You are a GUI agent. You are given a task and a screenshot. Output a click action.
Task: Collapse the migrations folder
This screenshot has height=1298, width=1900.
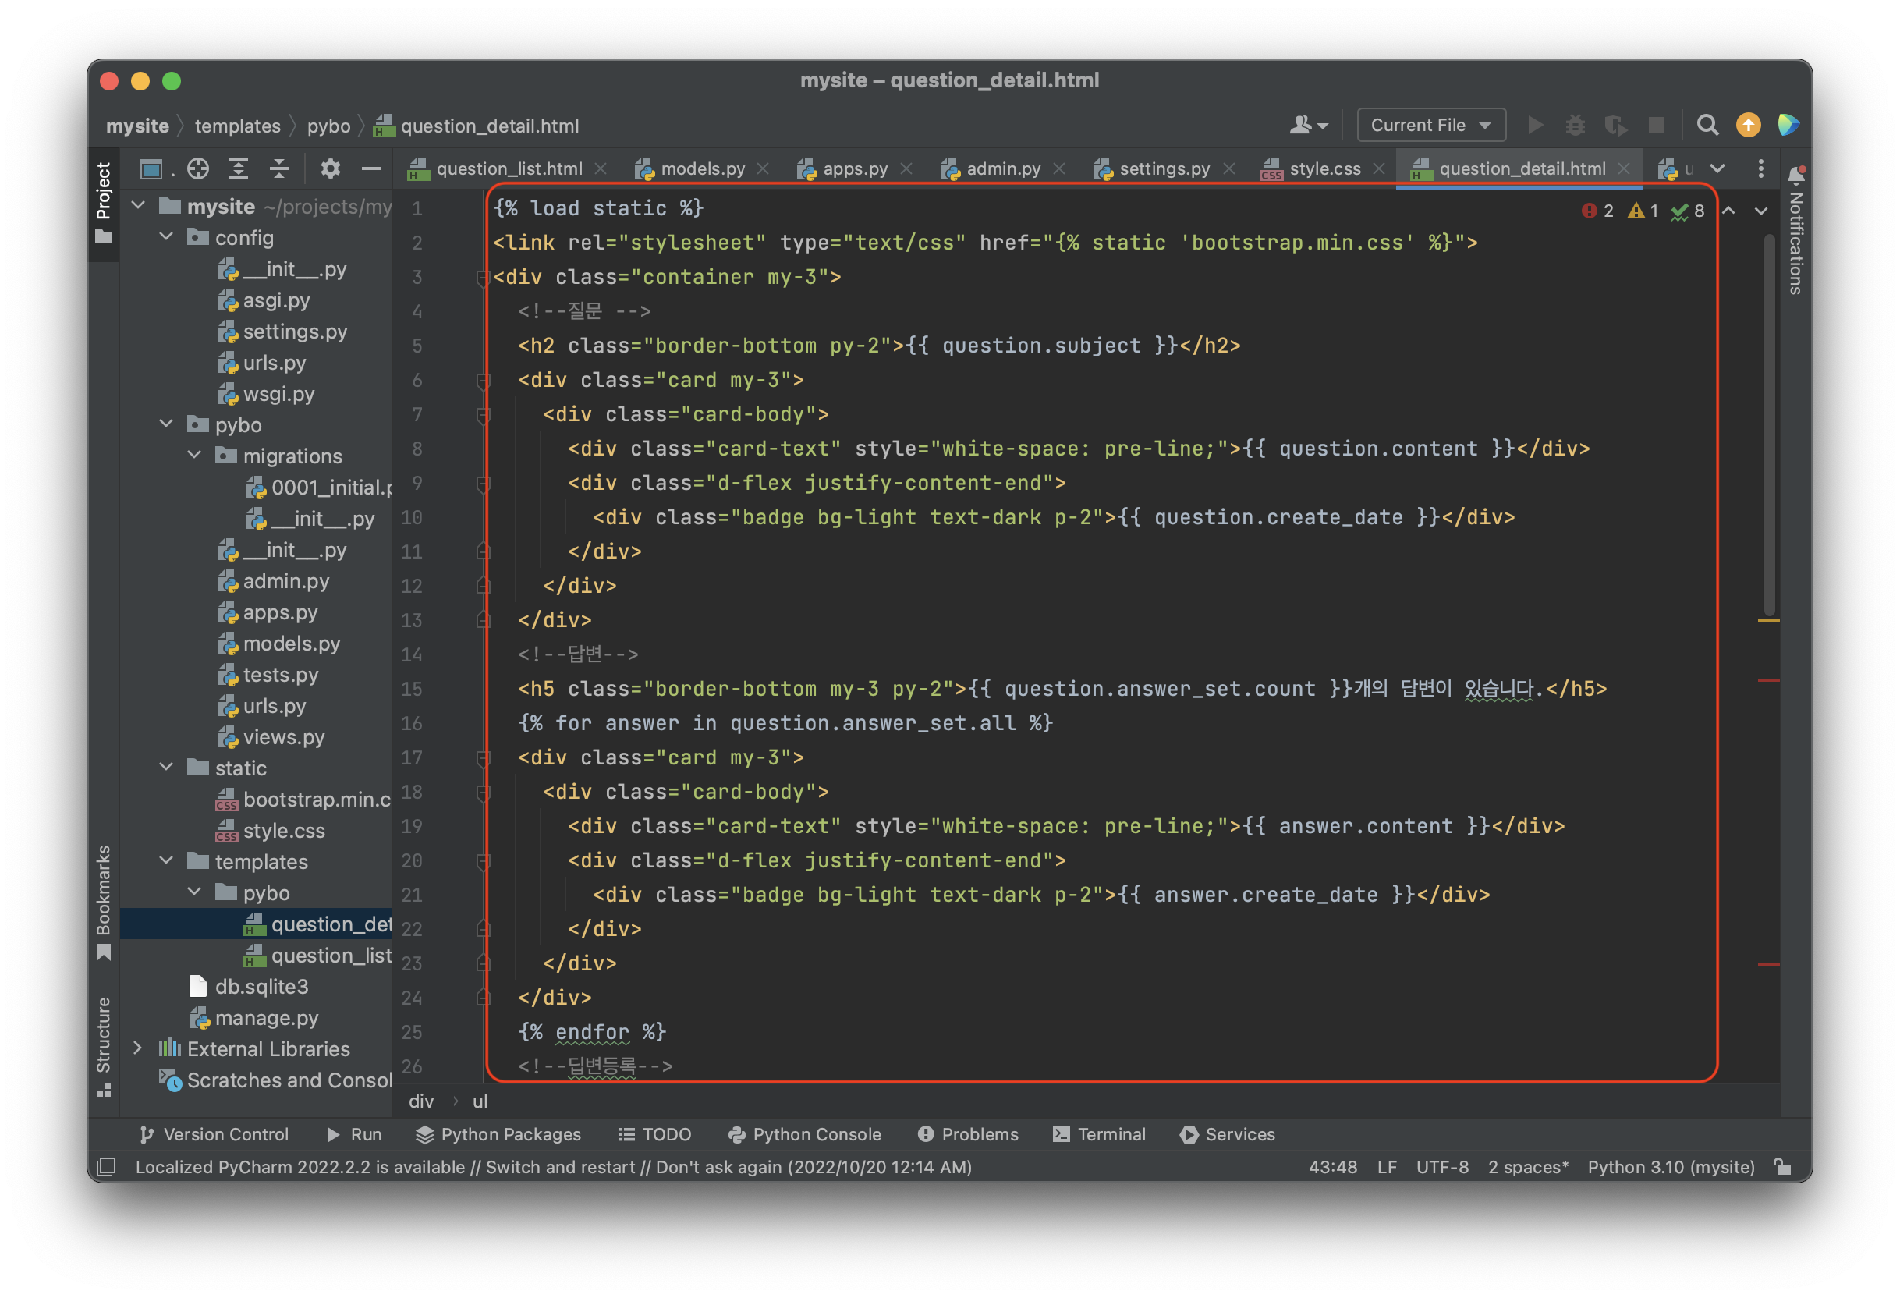(x=194, y=456)
